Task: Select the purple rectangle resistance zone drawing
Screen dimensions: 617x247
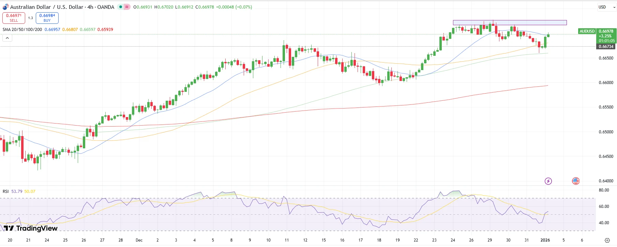Action: pos(510,22)
